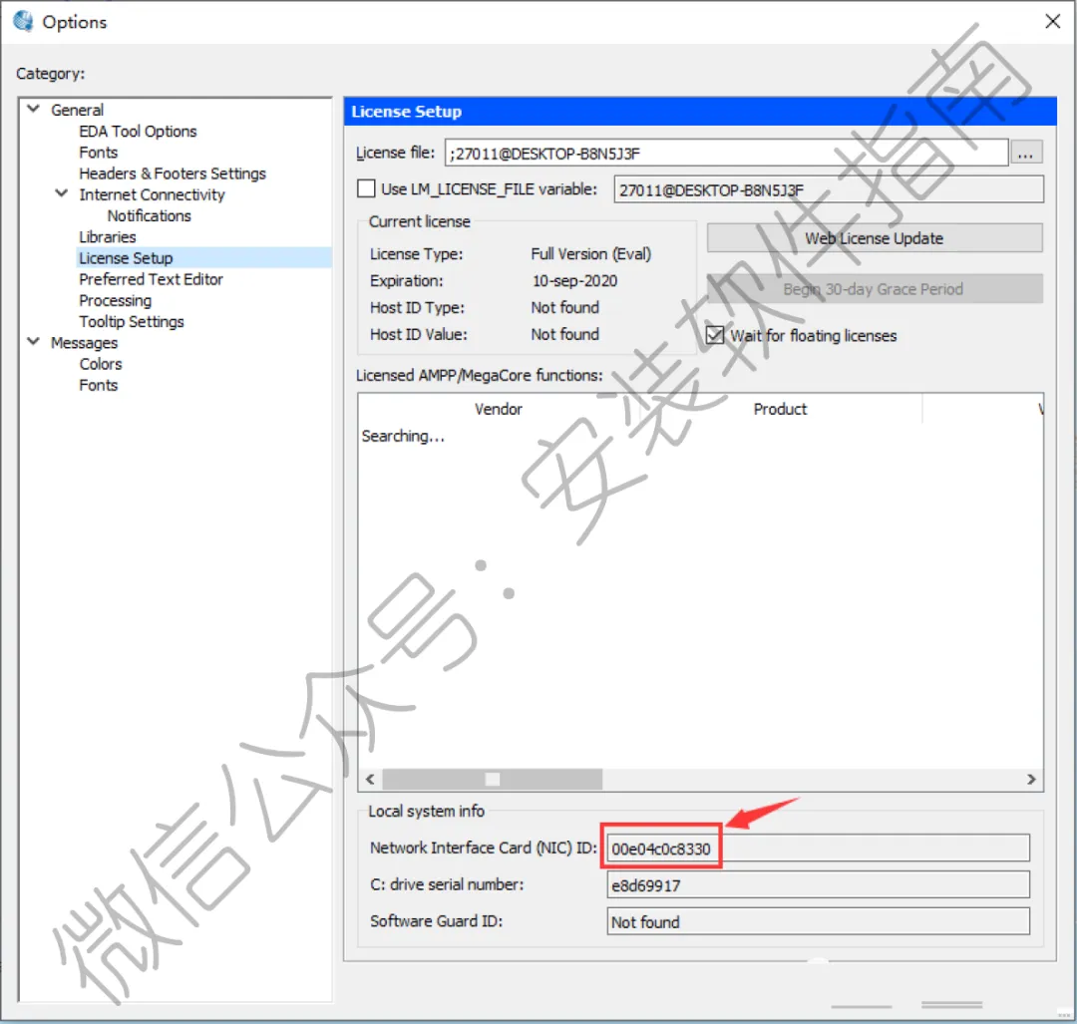The image size is (1077, 1024).
Task: Select Fonts under General category
Action: point(98,153)
